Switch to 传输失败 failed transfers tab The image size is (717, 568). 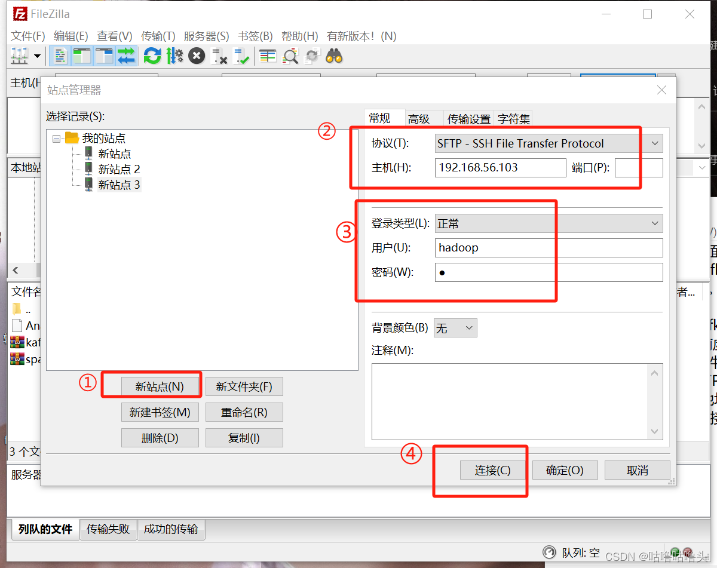[x=108, y=529]
